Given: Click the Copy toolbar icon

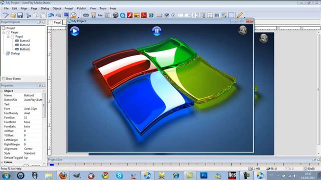Looking at the screenshot, I should click(36, 15).
